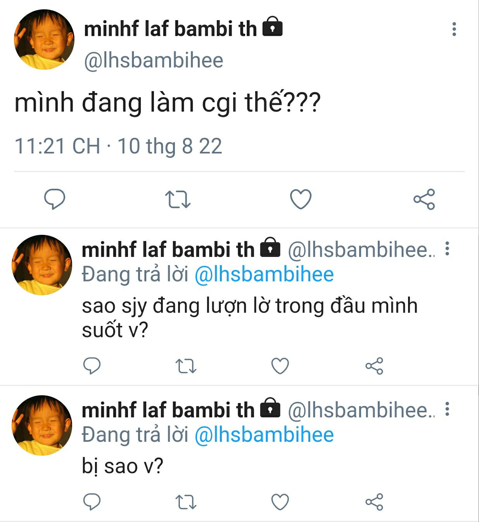Reply to the main tweet "mình đang làm cgi thế???"
Image resolution: width=479 pixels, height=522 pixels.
[54, 199]
